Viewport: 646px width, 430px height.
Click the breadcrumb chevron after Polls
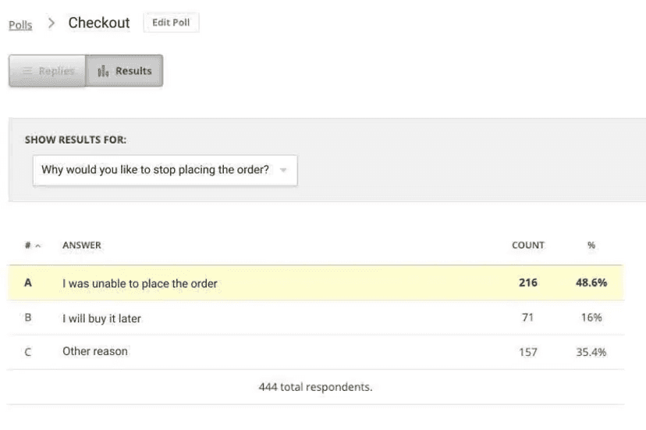51,23
